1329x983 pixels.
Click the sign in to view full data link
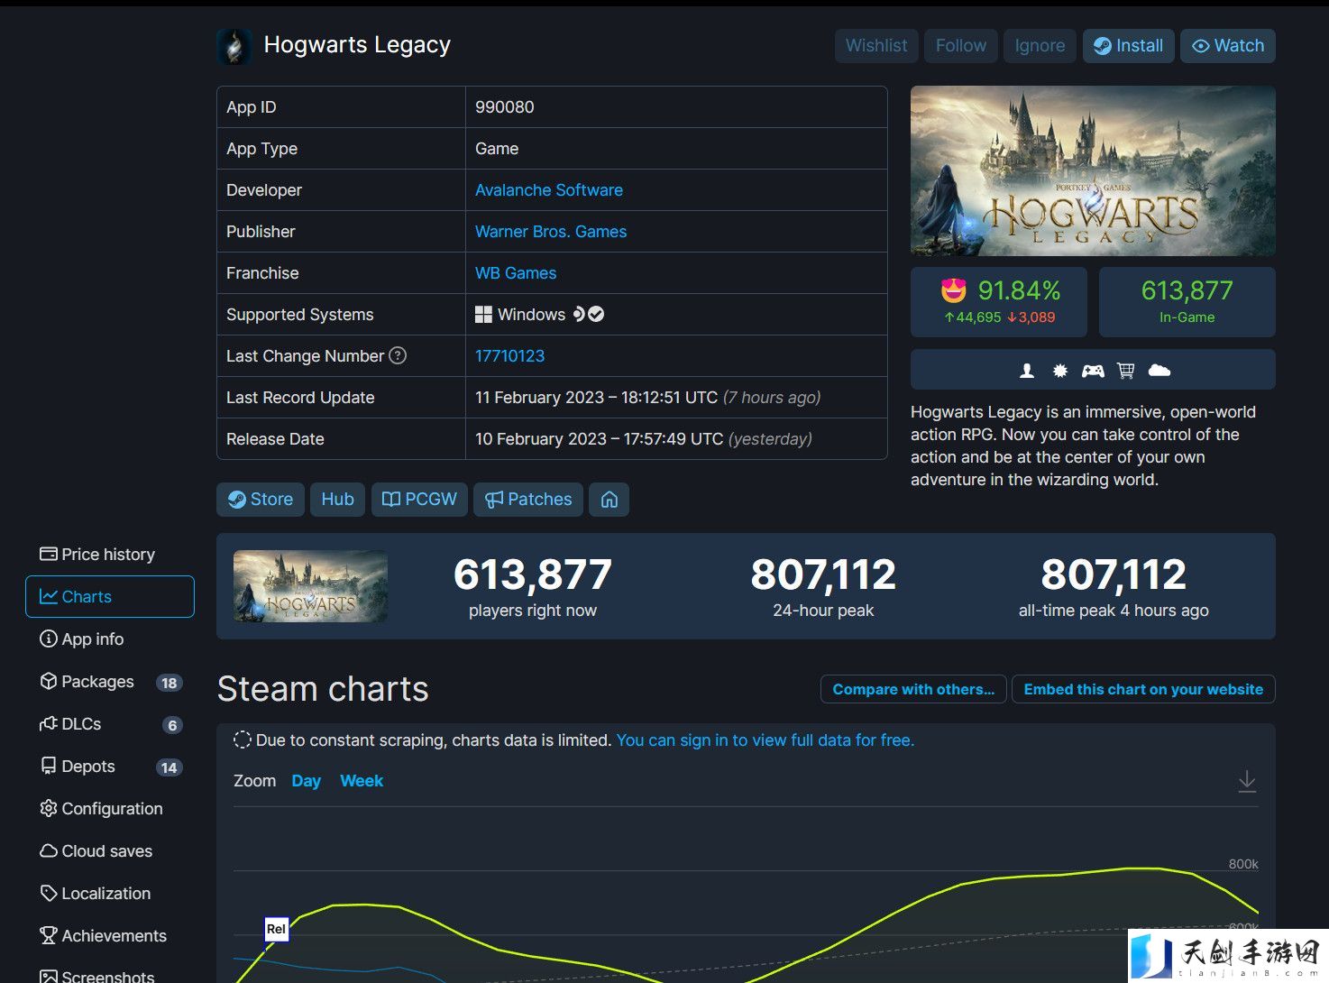coord(765,740)
